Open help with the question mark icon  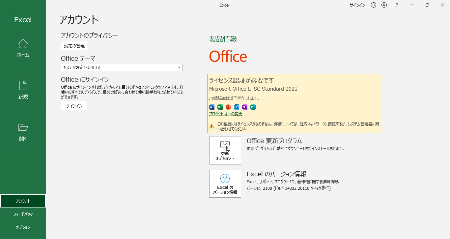(x=397, y=5)
